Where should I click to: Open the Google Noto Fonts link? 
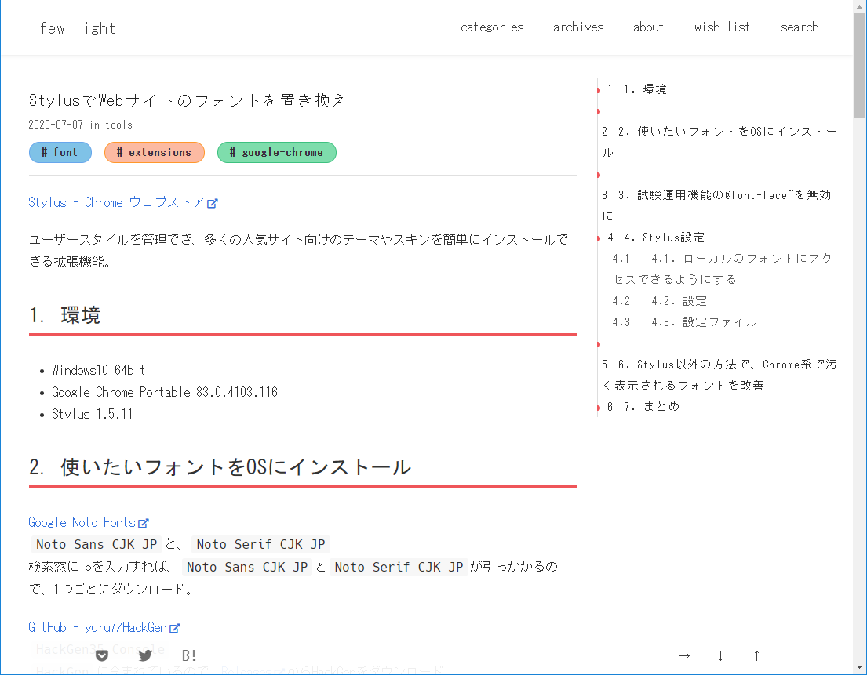tap(82, 523)
